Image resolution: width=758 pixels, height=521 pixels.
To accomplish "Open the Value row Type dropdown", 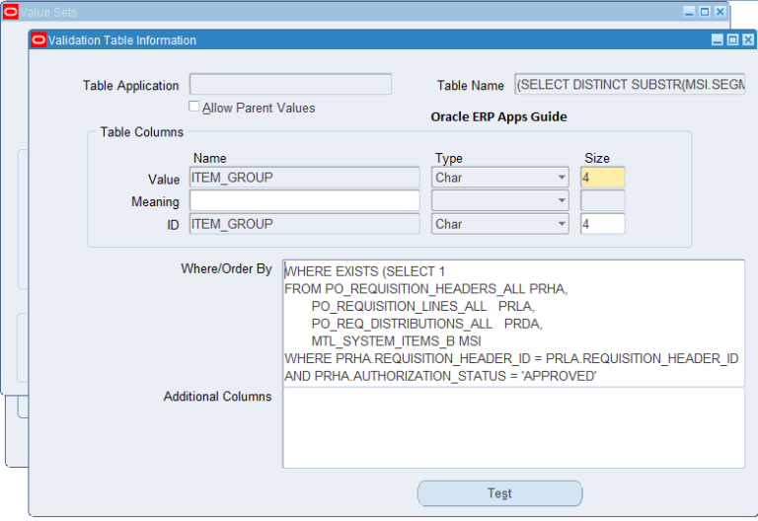I will click(561, 179).
